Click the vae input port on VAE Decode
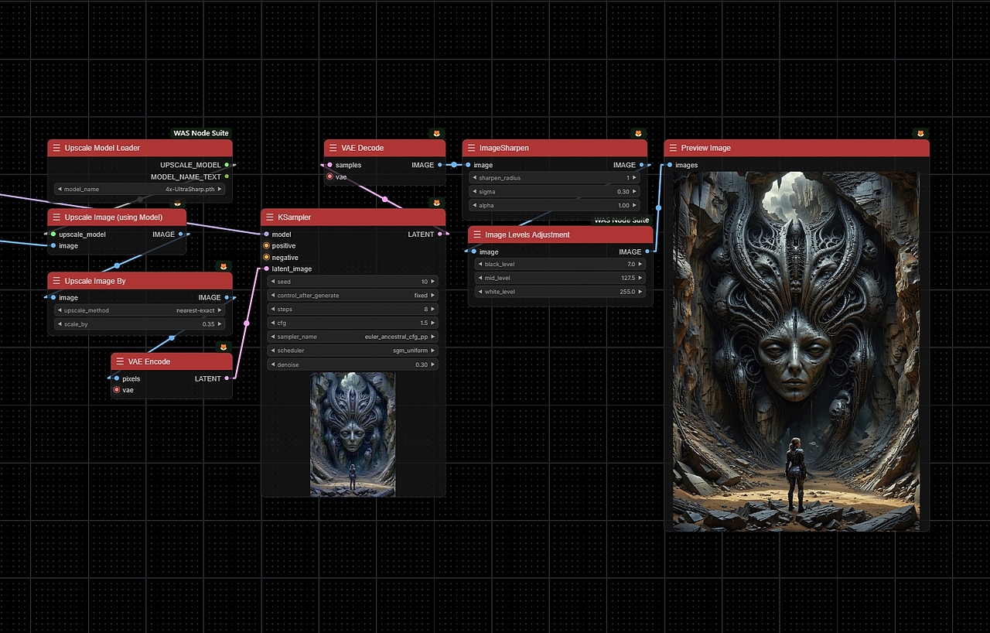Viewport: 990px width, 633px height. click(x=329, y=177)
